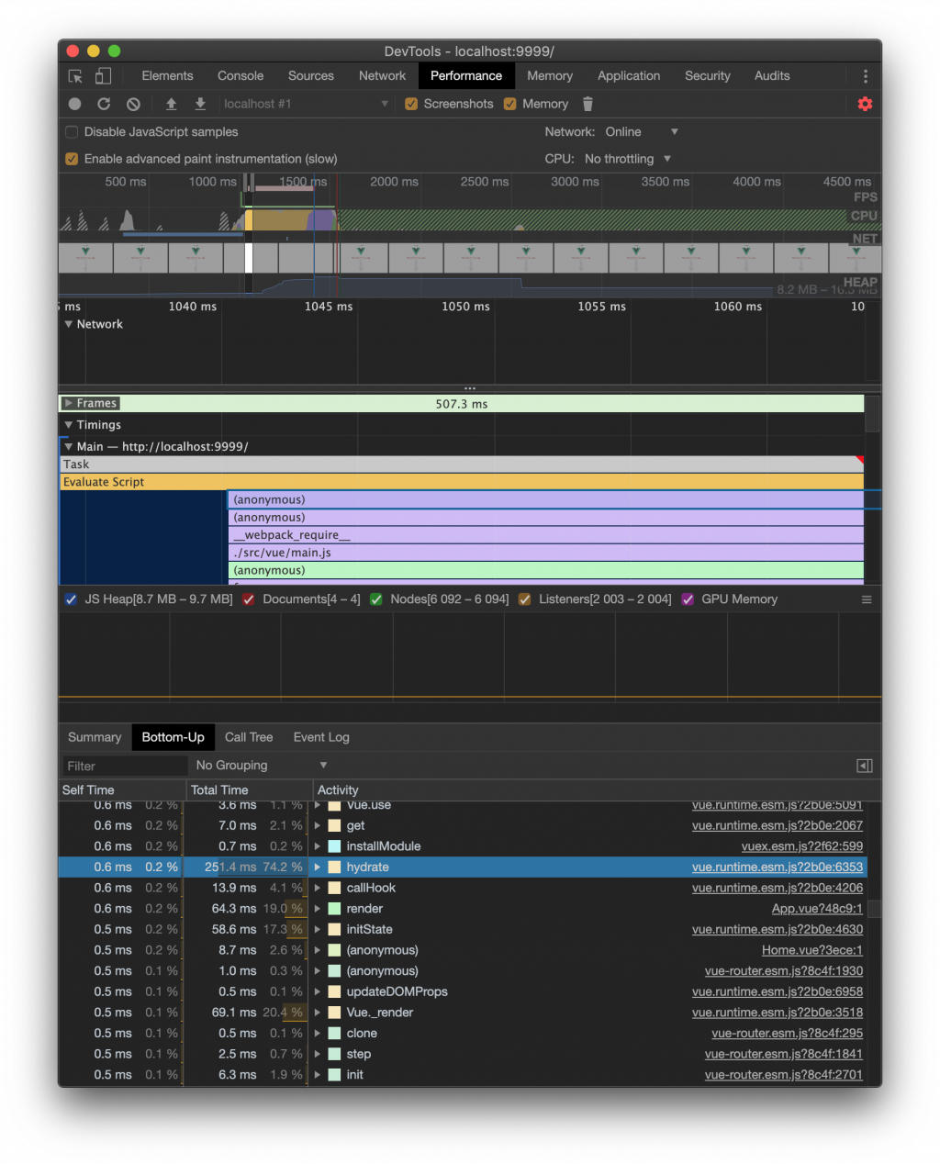Toggle the GPU Memory checkbox

pos(688,599)
